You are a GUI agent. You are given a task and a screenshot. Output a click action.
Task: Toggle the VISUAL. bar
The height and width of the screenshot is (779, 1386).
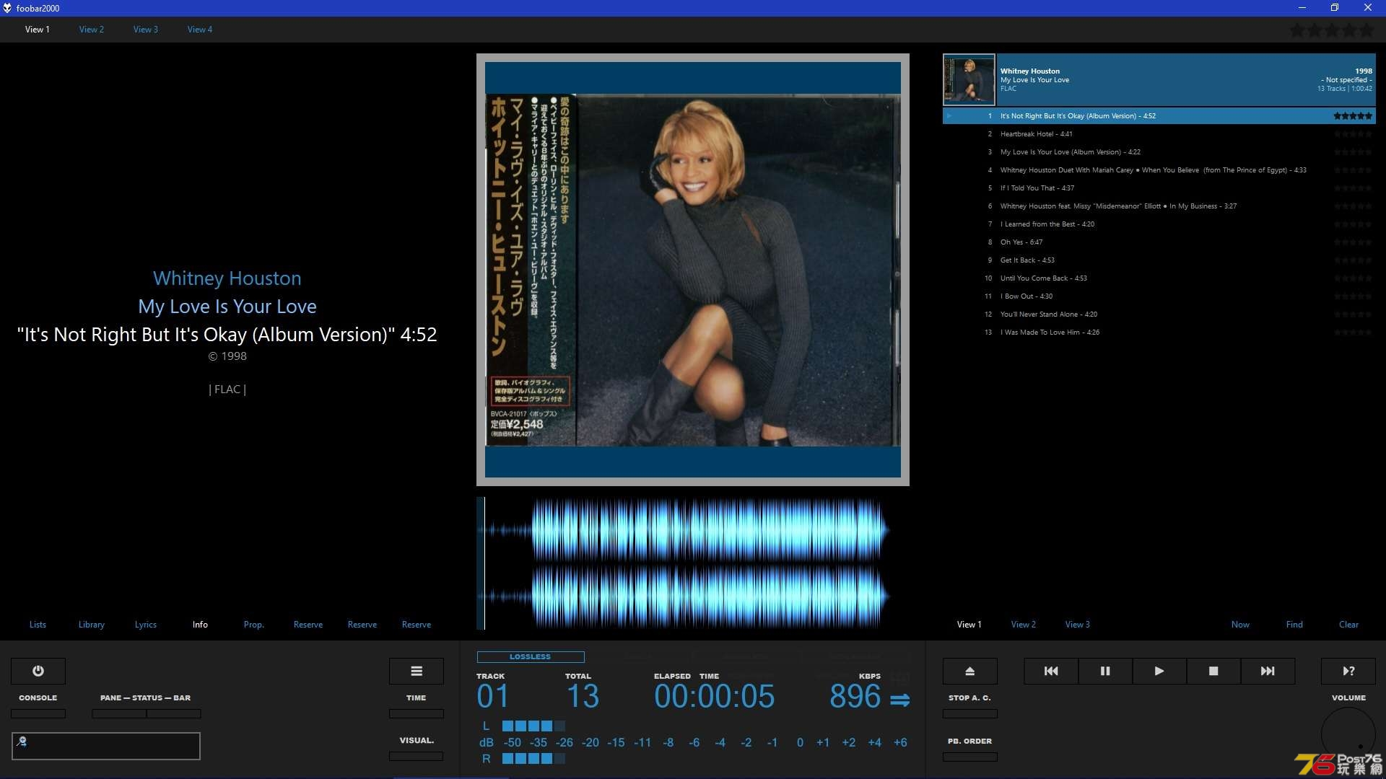(x=417, y=756)
